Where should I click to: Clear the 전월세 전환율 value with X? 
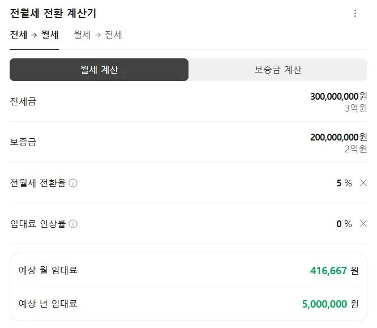(x=363, y=182)
